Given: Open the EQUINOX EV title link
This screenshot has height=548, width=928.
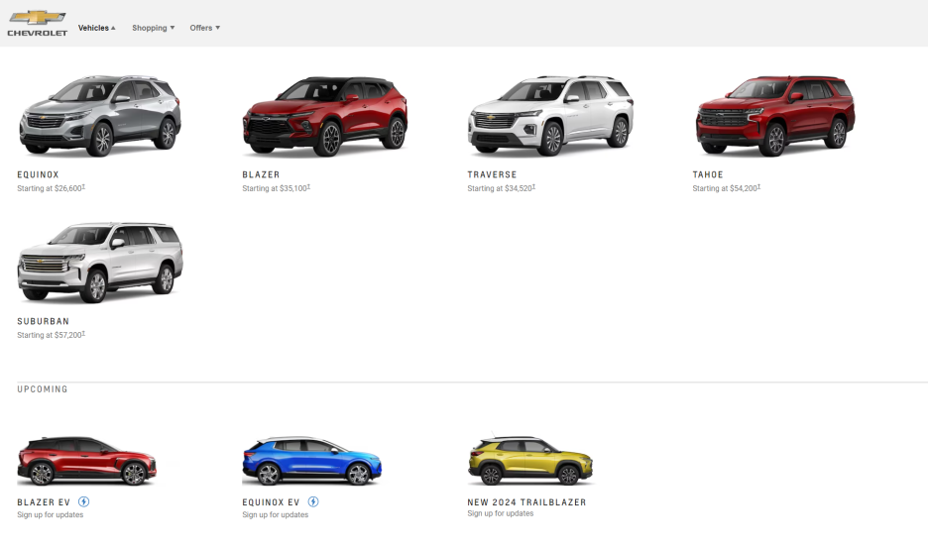Looking at the screenshot, I should 271,502.
